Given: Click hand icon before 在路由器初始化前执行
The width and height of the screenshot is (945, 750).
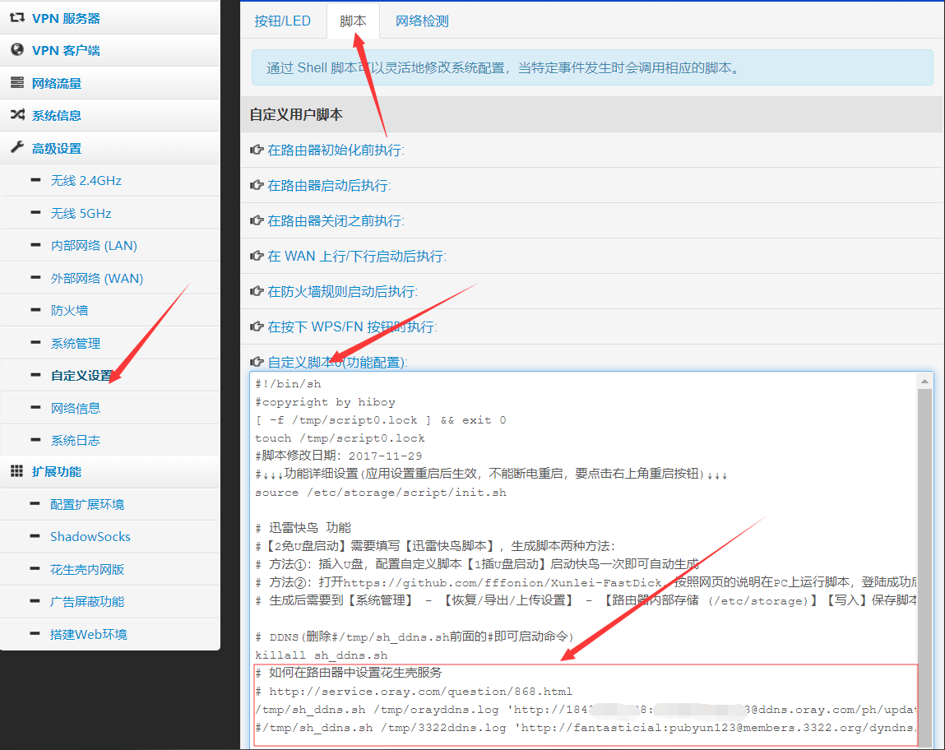Looking at the screenshot, I should point(257,150).
